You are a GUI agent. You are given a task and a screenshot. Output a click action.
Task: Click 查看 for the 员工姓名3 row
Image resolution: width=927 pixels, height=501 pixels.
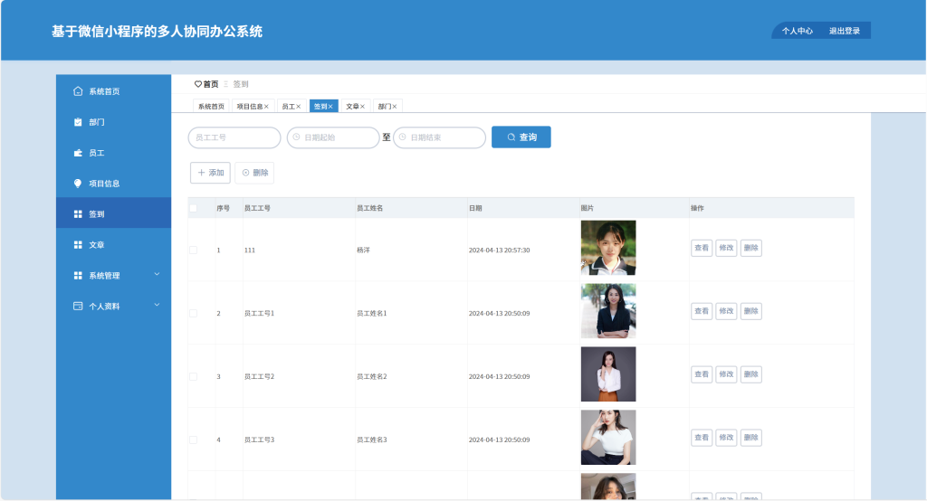click(702, 437)
